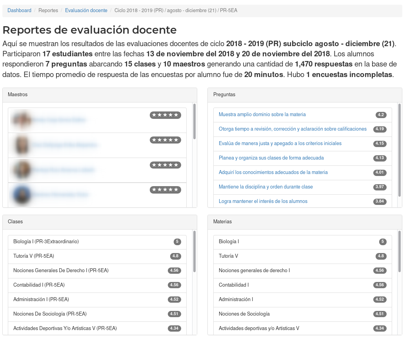Click the second teacher's profile photo
This screenshot has height=341, width=407.
[x=22, y=145]
